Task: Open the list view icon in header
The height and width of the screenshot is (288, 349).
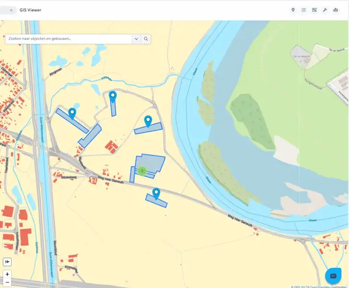Action: tap(303, 10)
